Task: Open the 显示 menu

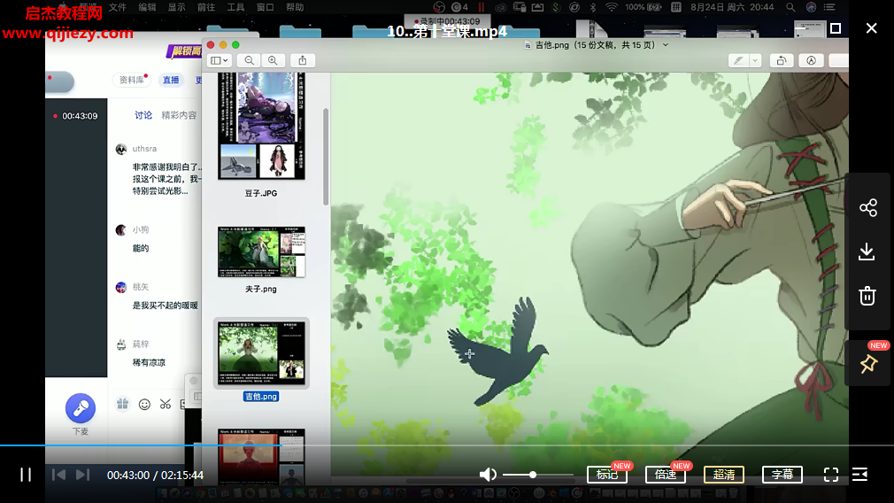Action: tap(177, 7)
